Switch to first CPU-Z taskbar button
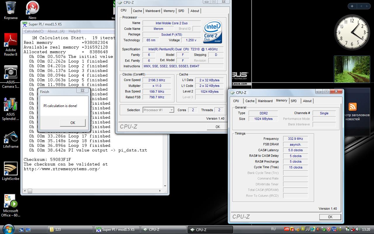Screen dimensions: 374x234 click(x=163, y=230)
